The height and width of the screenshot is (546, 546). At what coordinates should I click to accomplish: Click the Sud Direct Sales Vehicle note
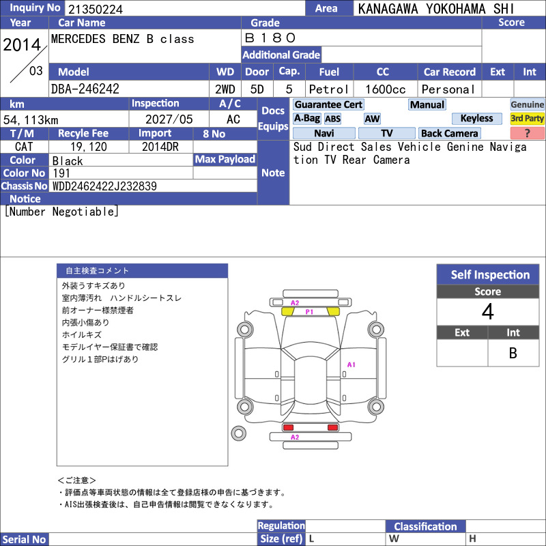[410, 153]
